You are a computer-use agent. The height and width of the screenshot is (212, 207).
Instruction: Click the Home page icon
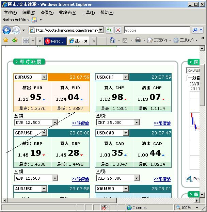pos(113,40)
